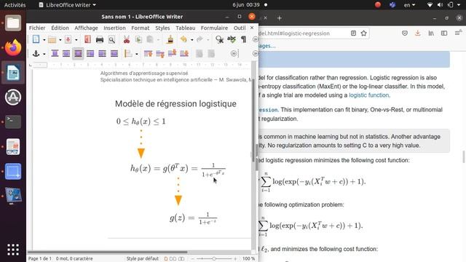Click the zoom in plus button
Image resolution: width=466 pixels, height=262 pixels.
click(235, 259)
